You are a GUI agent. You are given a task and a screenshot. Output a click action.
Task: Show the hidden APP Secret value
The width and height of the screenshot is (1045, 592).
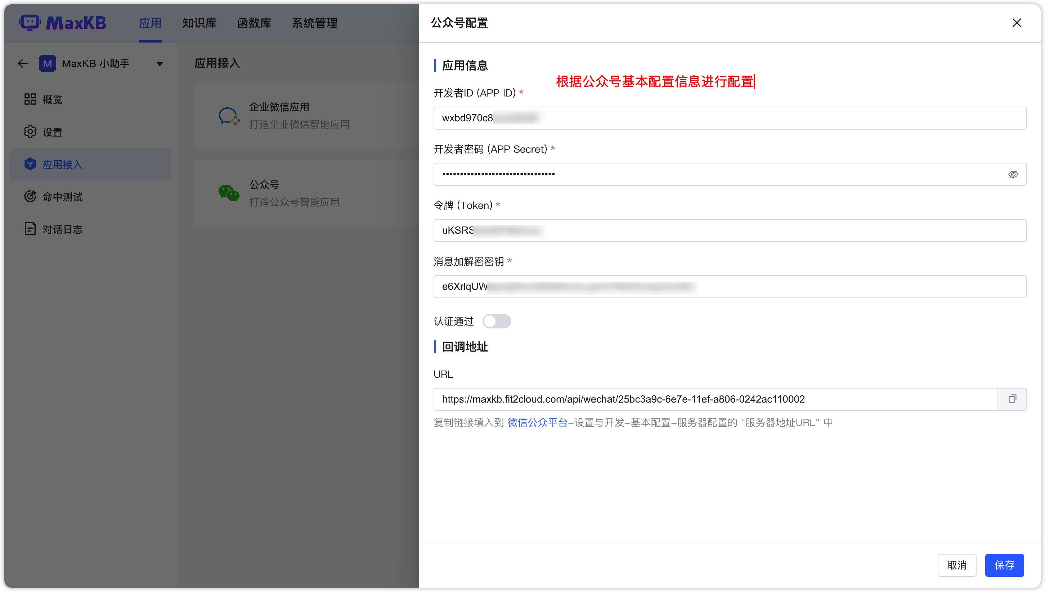point(1013,174)
